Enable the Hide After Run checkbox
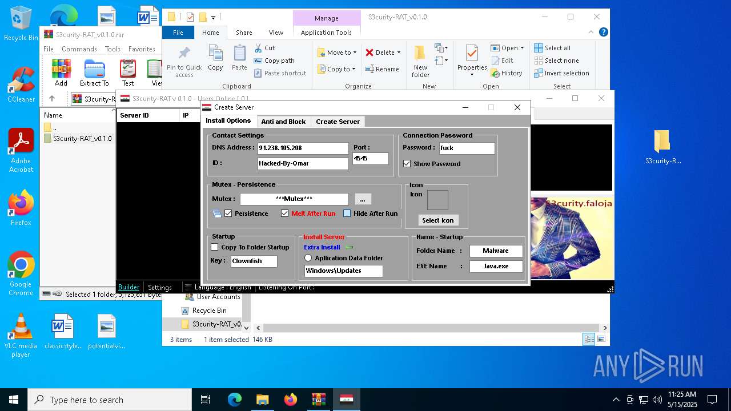The height and width of the screenshot is (411, 731). coord(347,213)
